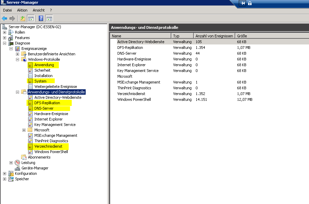
Task: Select the Sicherheit log in tree
Action: point(42,70)
